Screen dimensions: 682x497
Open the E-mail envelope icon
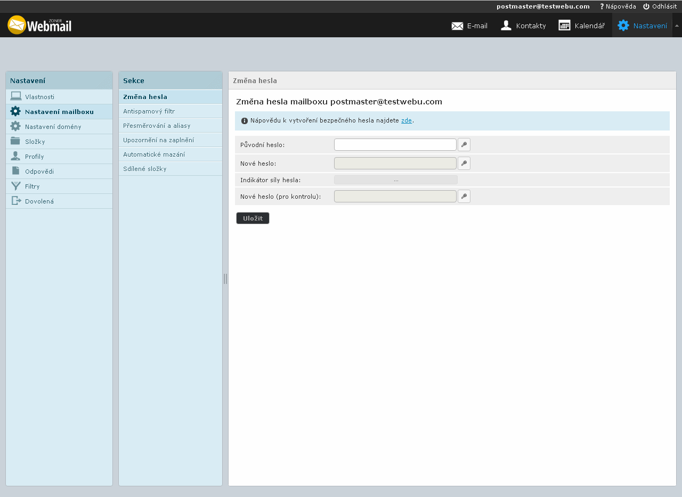(457, 26)
